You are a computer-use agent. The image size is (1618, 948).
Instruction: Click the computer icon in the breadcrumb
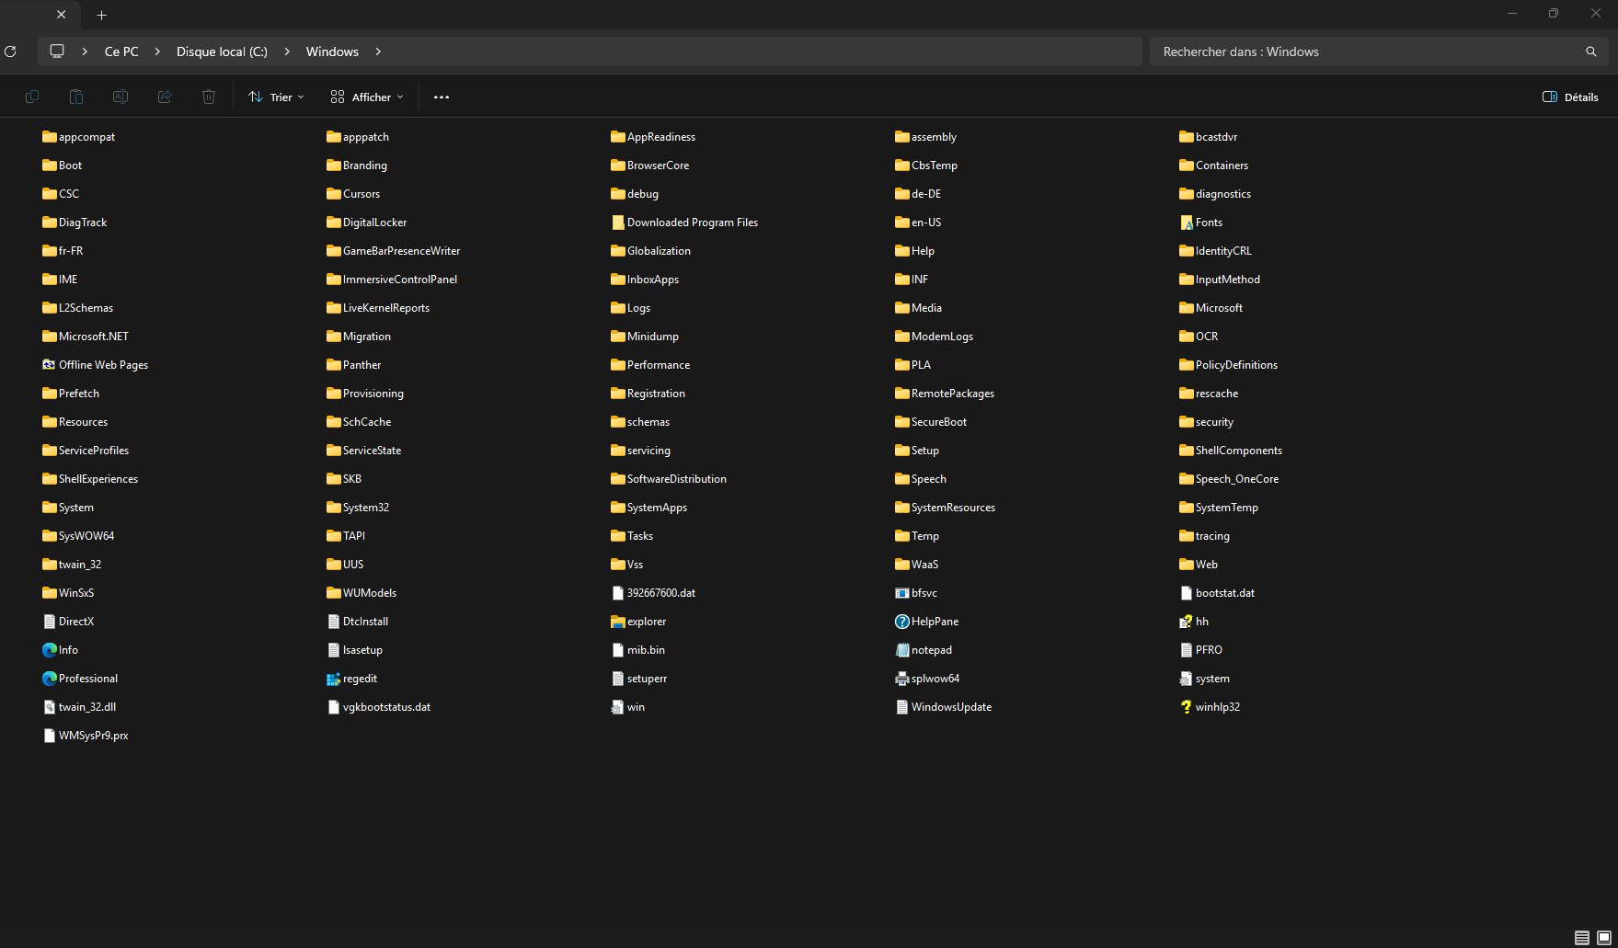[57, 51]
